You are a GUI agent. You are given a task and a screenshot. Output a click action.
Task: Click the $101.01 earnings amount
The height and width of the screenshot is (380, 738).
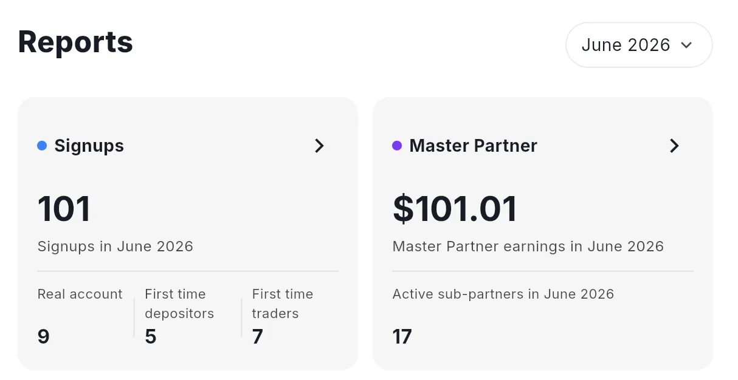pyautogui.click(x=455, y=209)
